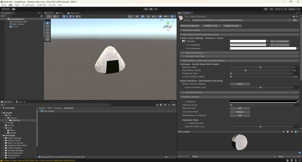The image size is (302, 162).
Task: Pick 2nd ShadeMap color with eyedropper
Action: point(298,49)
